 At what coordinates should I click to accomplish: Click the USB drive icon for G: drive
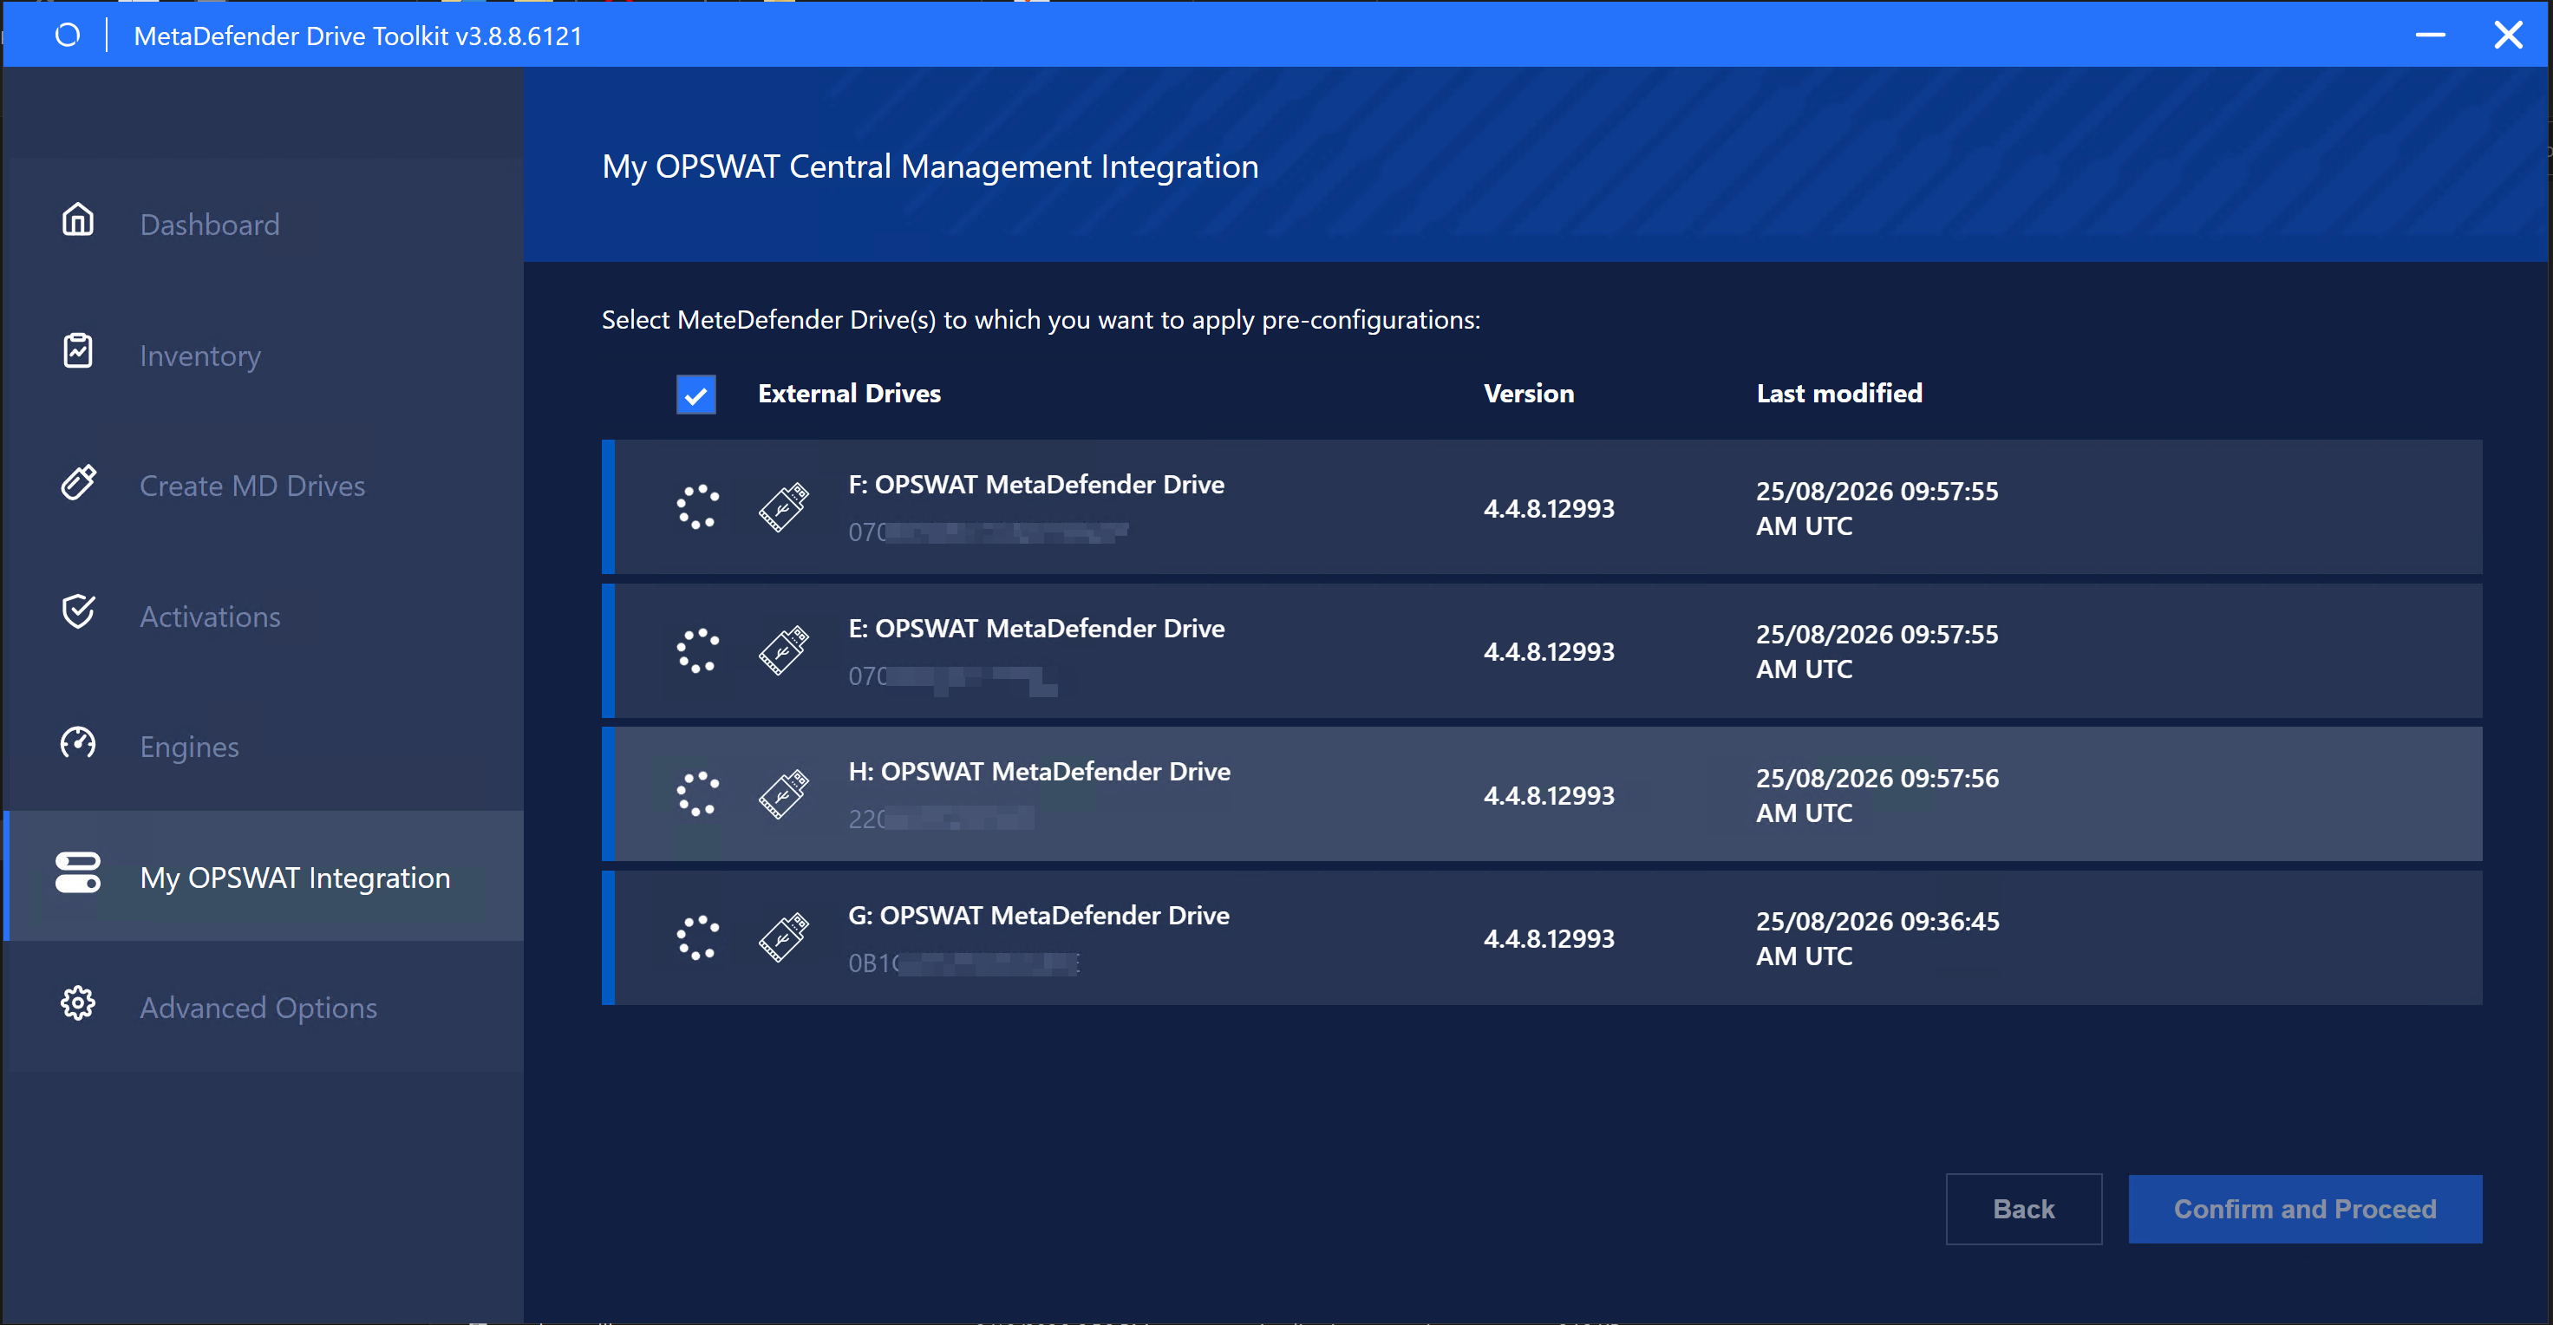point(784,937)
